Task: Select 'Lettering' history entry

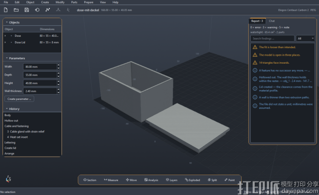Action: pos(10,143)
